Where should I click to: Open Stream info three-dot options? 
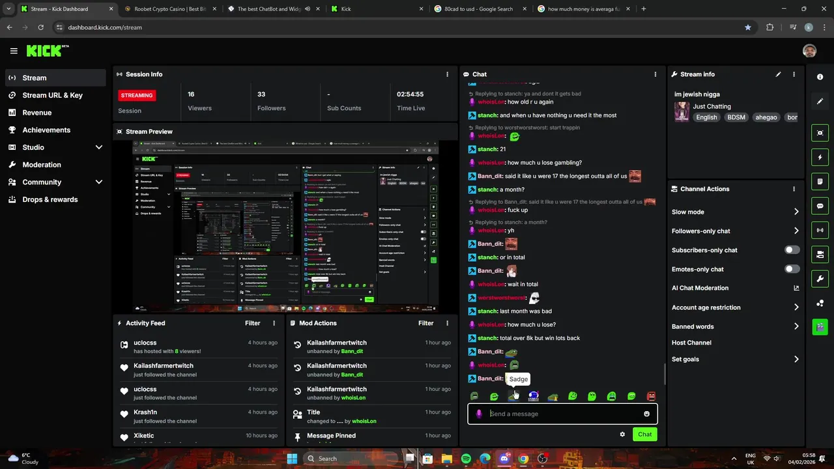(x=794, y=74)
